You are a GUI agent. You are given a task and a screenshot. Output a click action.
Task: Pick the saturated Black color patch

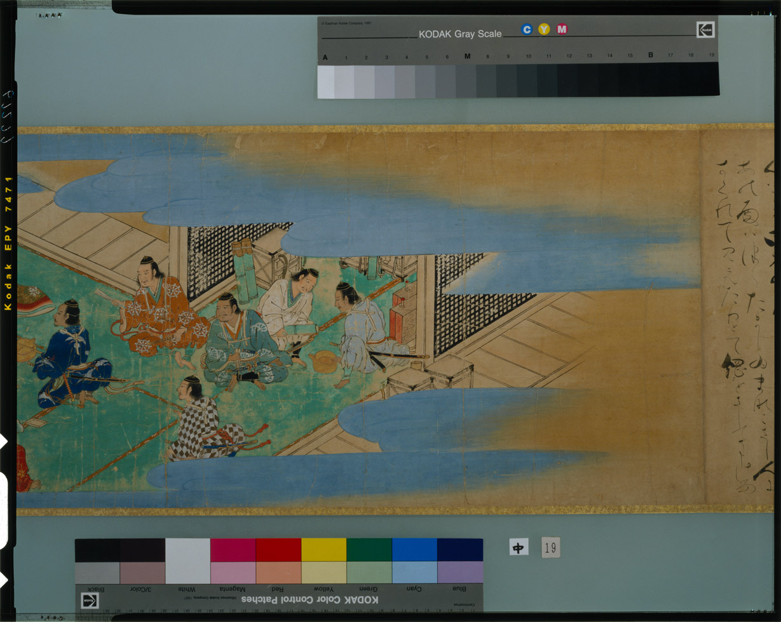[97, 550]
